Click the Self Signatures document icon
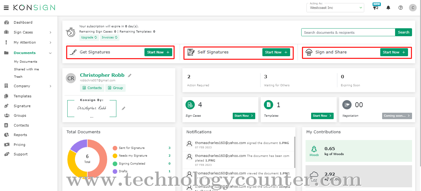The image size is (421, 191). coord(191,52)
